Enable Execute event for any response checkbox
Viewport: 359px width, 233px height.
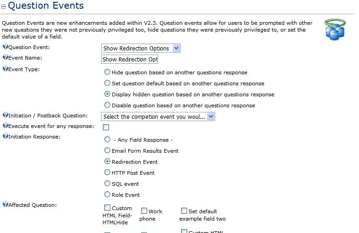[106, 127]
